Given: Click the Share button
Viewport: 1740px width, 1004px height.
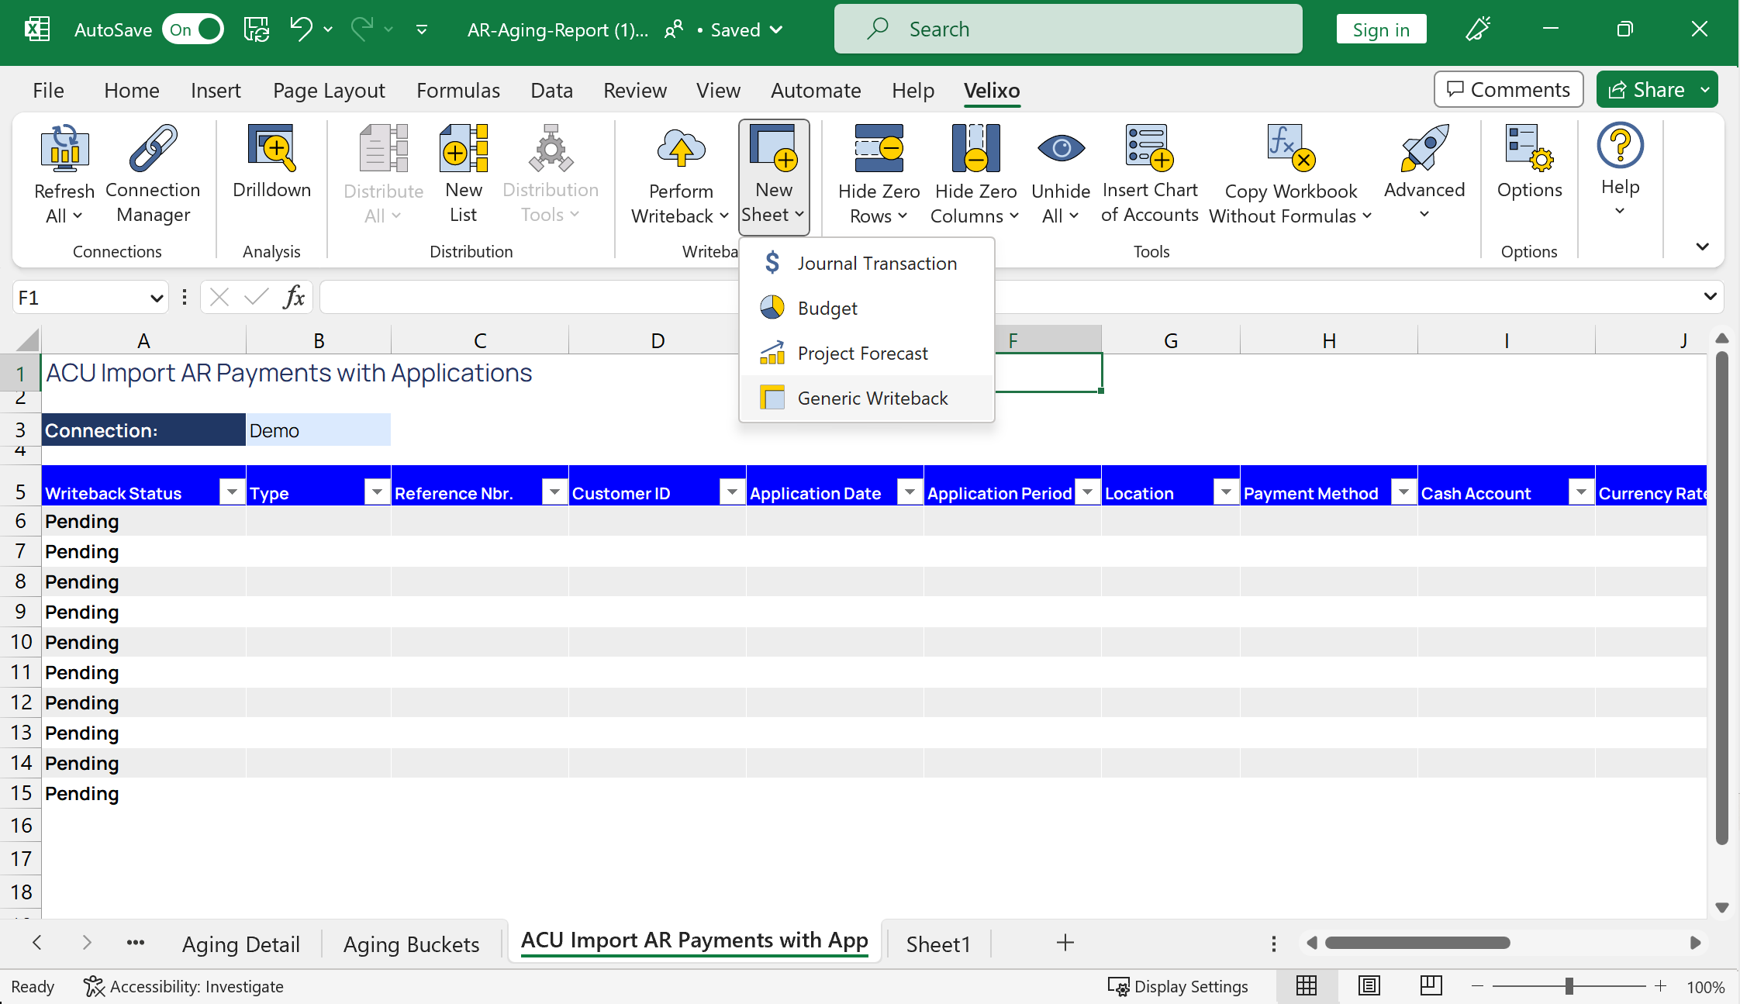Looking at the screenshot, I should coord(1645,90).
